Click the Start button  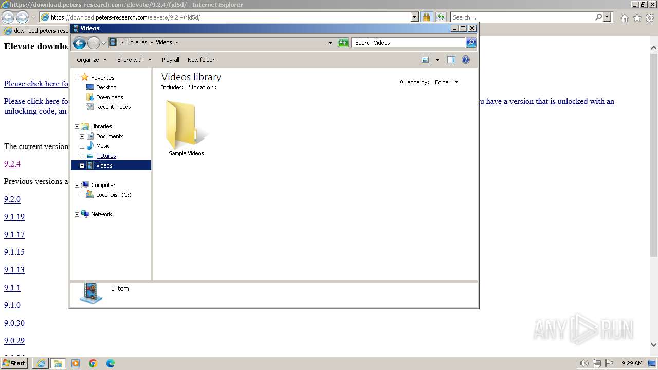(14, 363)
